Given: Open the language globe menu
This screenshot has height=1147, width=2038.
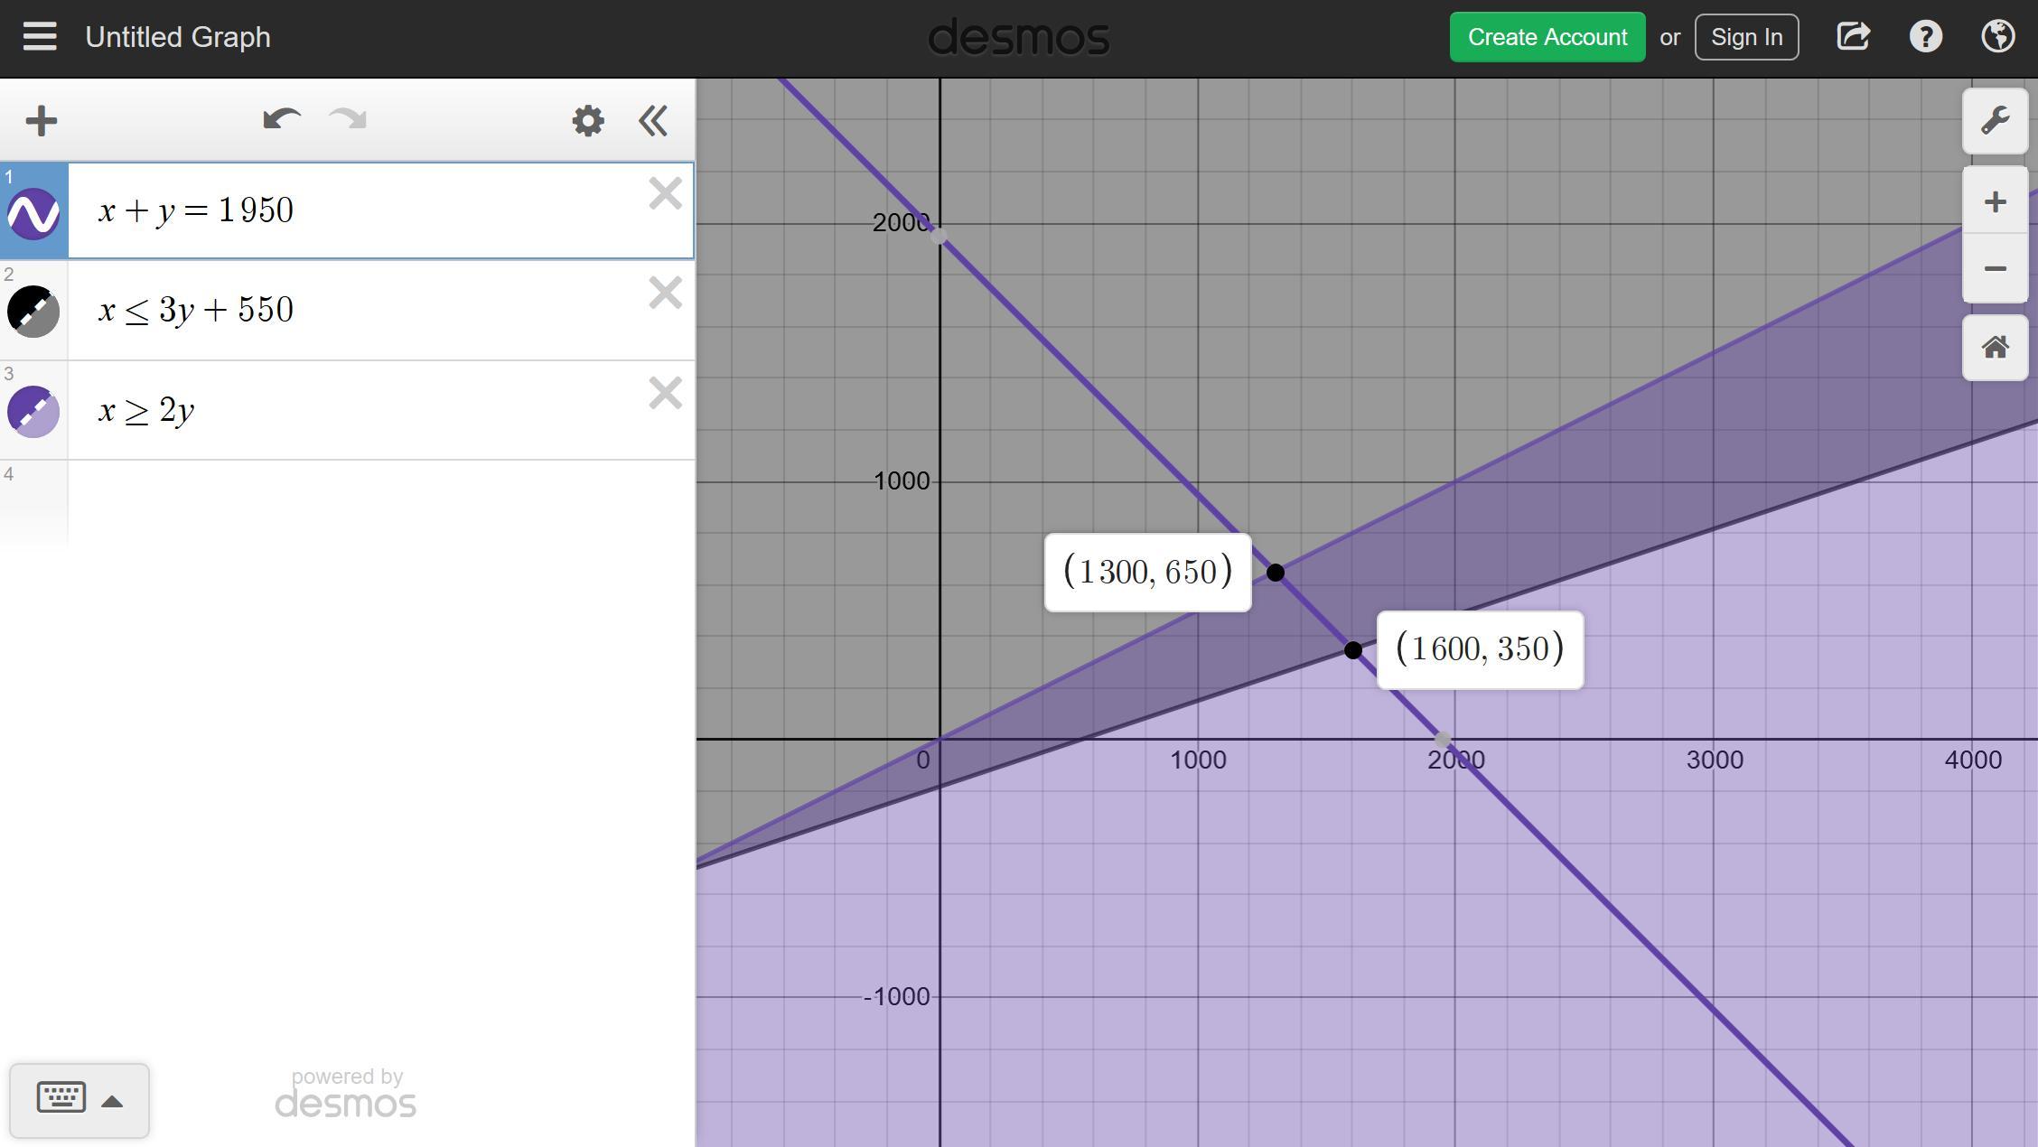Looking at the screenshot, I should pos(1997,37).
